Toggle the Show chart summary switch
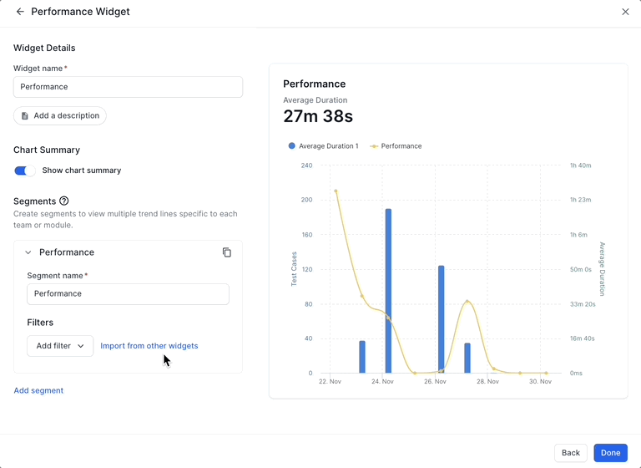This screenshot has width=641, height=468. click(25, 170)
